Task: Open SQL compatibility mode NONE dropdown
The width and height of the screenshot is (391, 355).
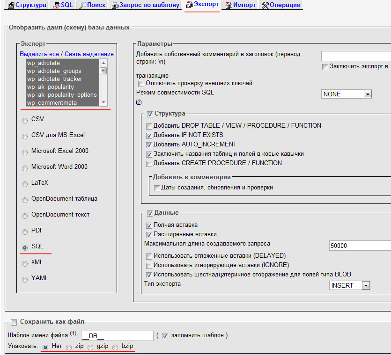Action: [347, 94]
